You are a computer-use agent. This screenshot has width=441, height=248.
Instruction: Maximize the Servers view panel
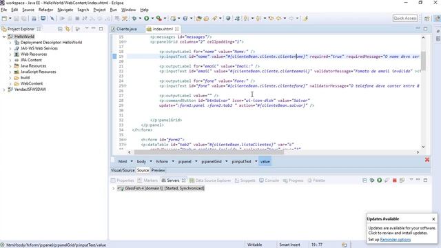click(x=425, y=180)
